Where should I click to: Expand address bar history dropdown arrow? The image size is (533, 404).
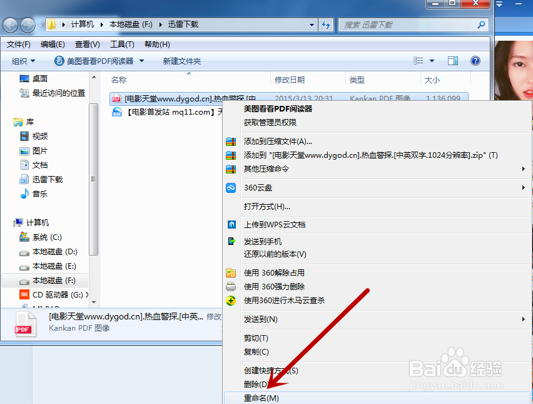(312, 25)
